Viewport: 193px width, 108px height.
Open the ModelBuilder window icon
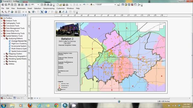(139, 5)
